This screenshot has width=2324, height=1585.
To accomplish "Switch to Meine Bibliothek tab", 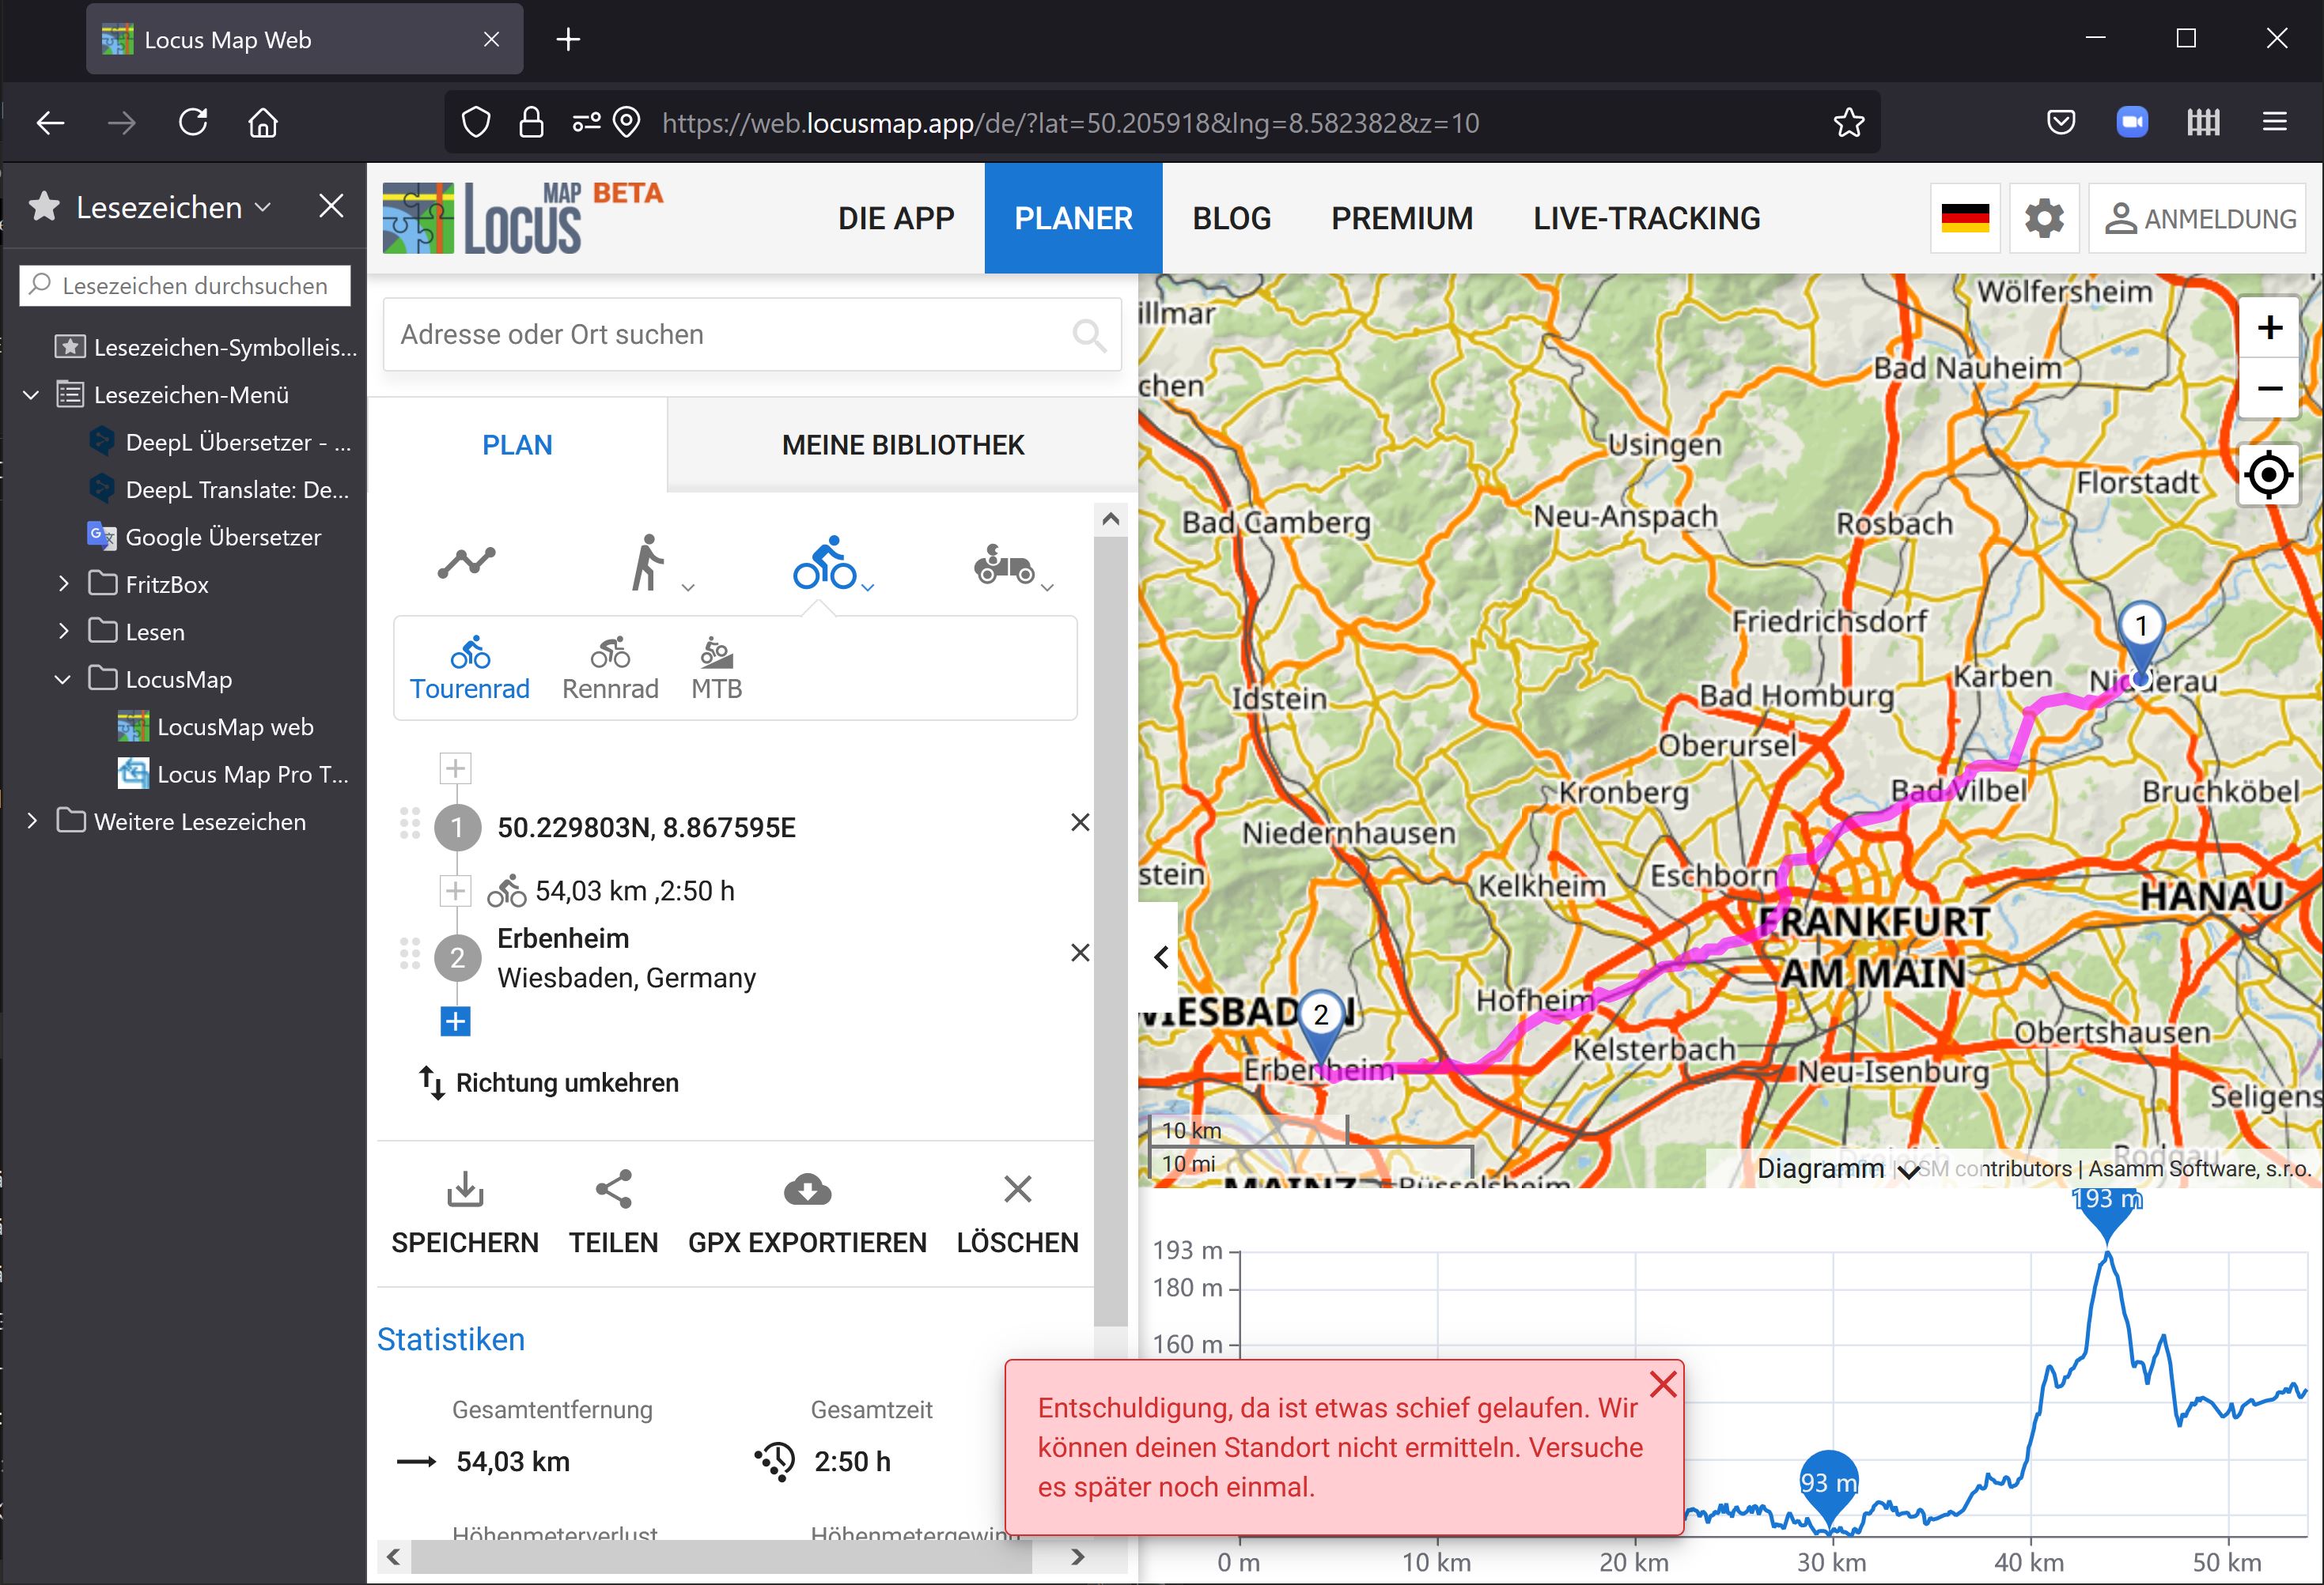I will [x=902, y=445].
